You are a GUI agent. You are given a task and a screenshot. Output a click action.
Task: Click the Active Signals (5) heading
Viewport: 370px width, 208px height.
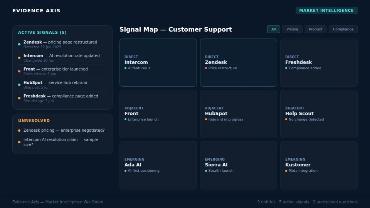42,32
